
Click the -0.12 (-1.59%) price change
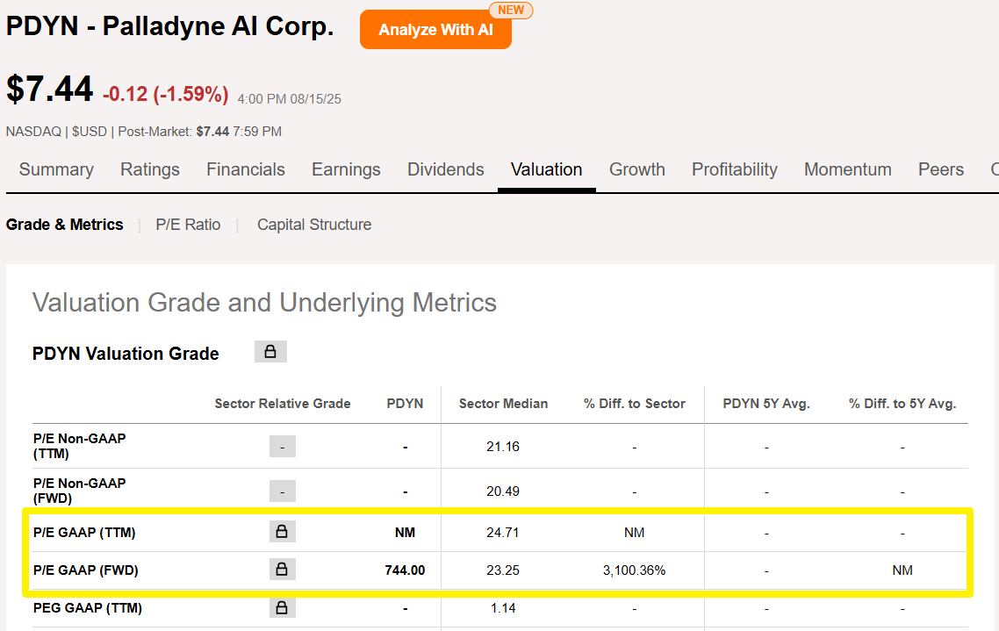[166, 94]
